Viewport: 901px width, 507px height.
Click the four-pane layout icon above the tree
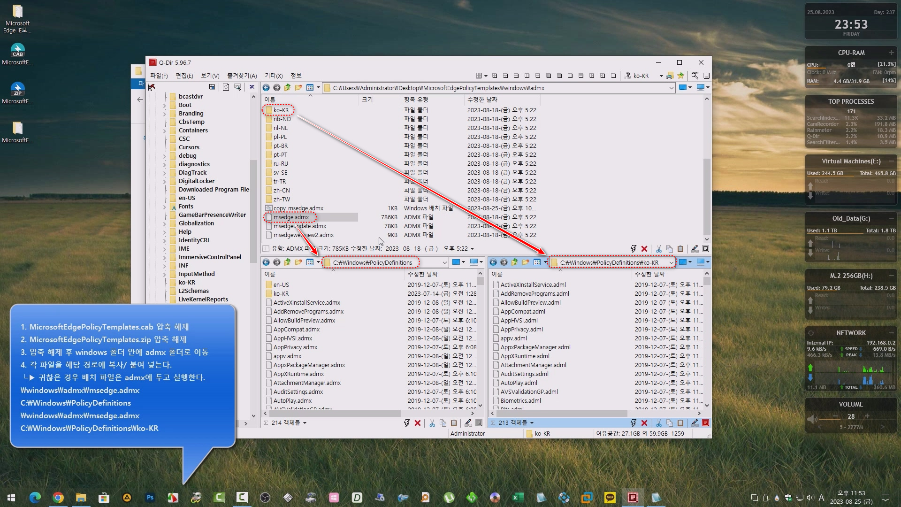click(x=212, y=87)
